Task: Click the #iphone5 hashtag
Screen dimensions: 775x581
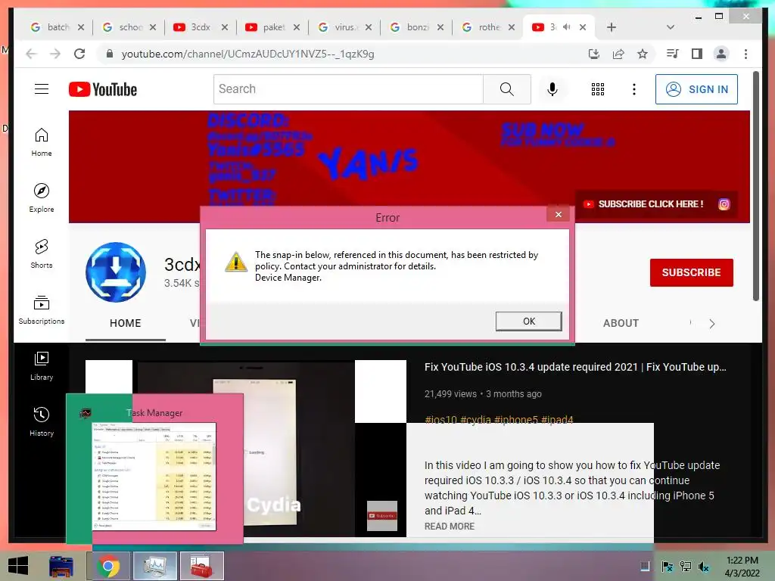Action: coord(516,420)
